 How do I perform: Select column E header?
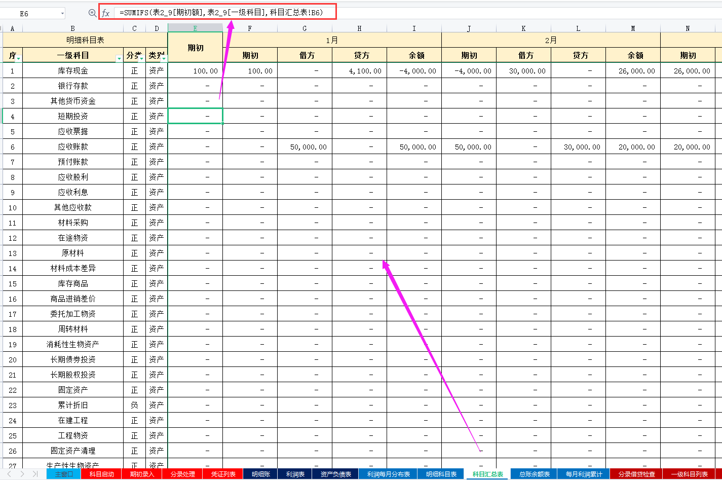click(195, 28)
